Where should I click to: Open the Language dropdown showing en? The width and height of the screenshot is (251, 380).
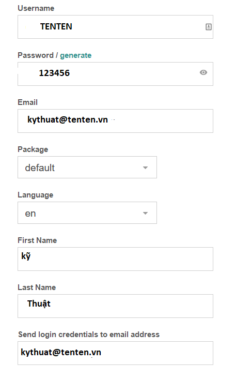[87, 213]
